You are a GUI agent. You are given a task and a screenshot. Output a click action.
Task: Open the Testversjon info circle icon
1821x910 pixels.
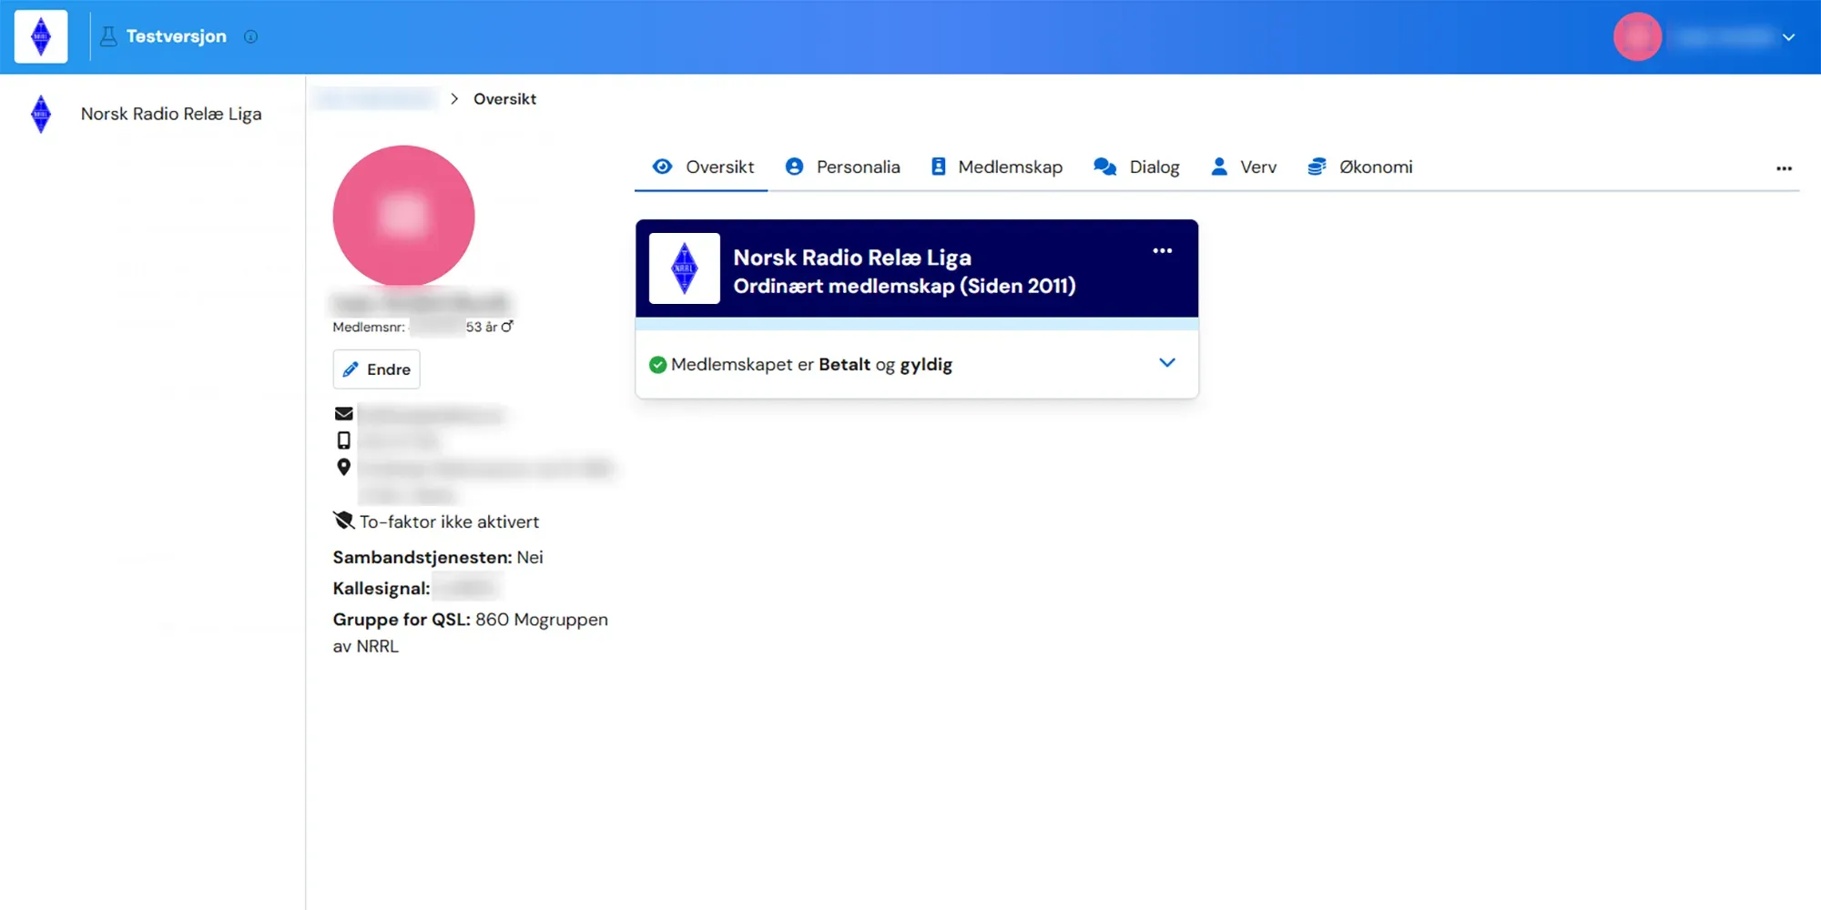(x=250, y=36)
